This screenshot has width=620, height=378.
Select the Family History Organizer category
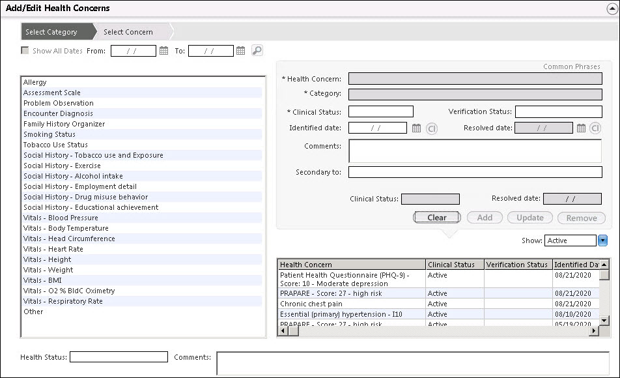point(143,124)
